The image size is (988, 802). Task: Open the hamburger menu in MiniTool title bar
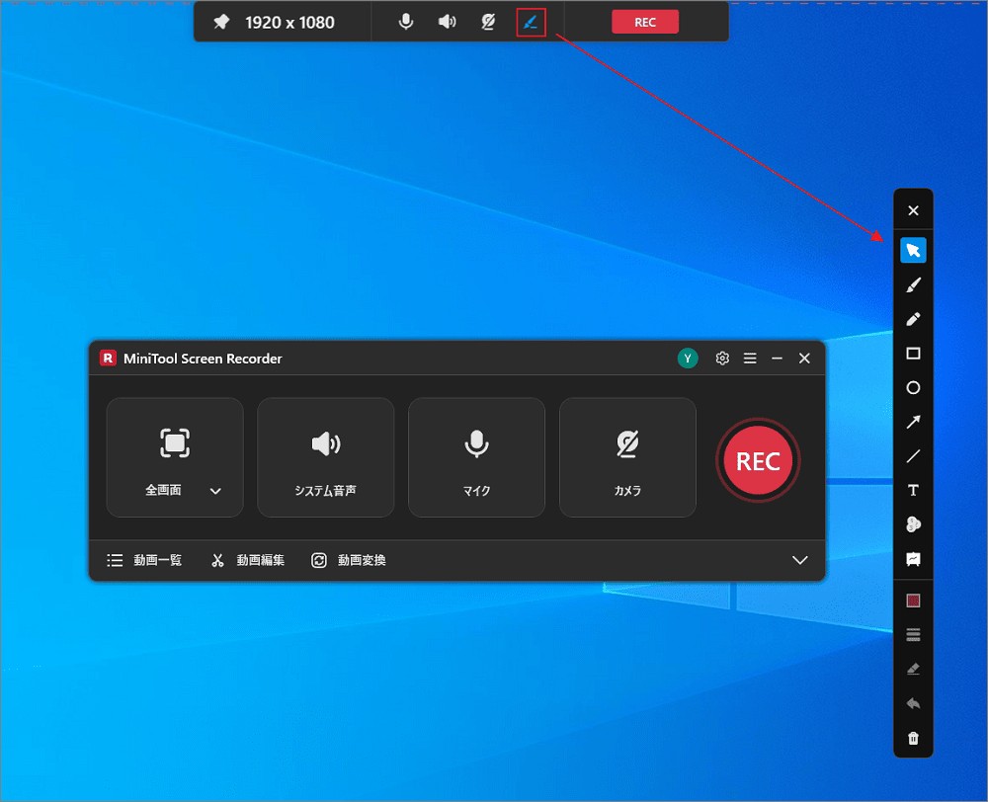(750, 358)
